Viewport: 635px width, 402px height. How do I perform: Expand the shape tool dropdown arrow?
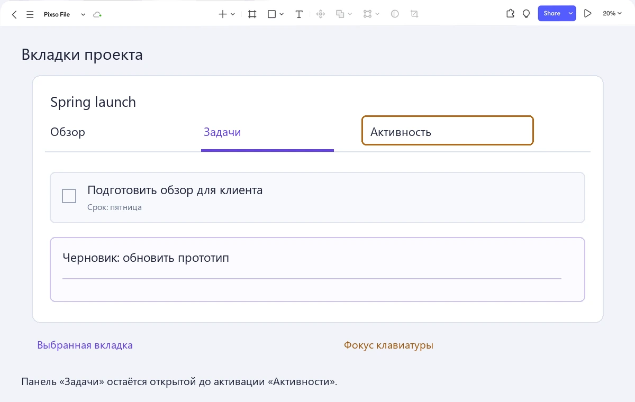click(282, 14)
